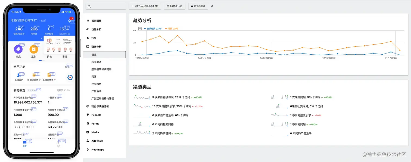The width and height of the screenshot is (411, 162).
Task: Select the 概览 submenu item
Action: 105,55
